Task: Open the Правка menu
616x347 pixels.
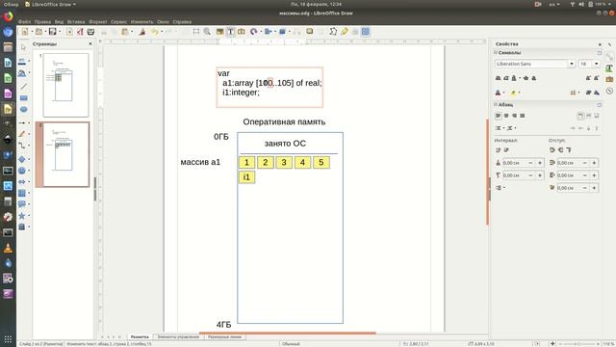Action: coord(42,21)
